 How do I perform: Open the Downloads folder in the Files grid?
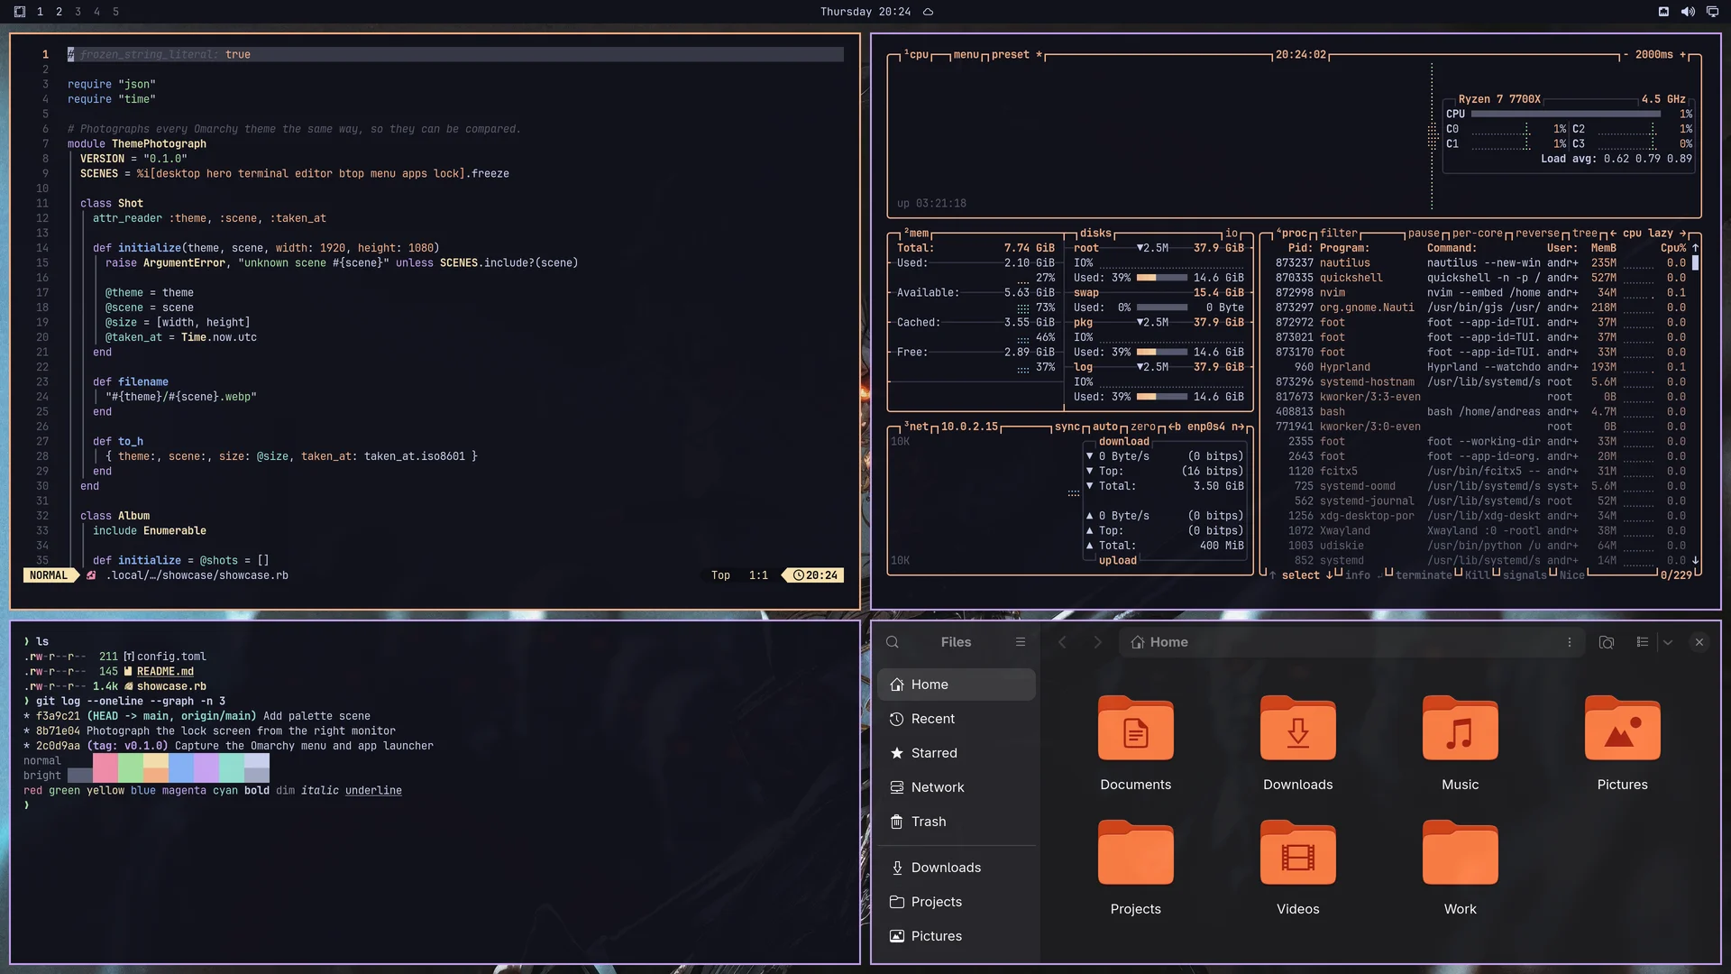tap(1297, 728)
